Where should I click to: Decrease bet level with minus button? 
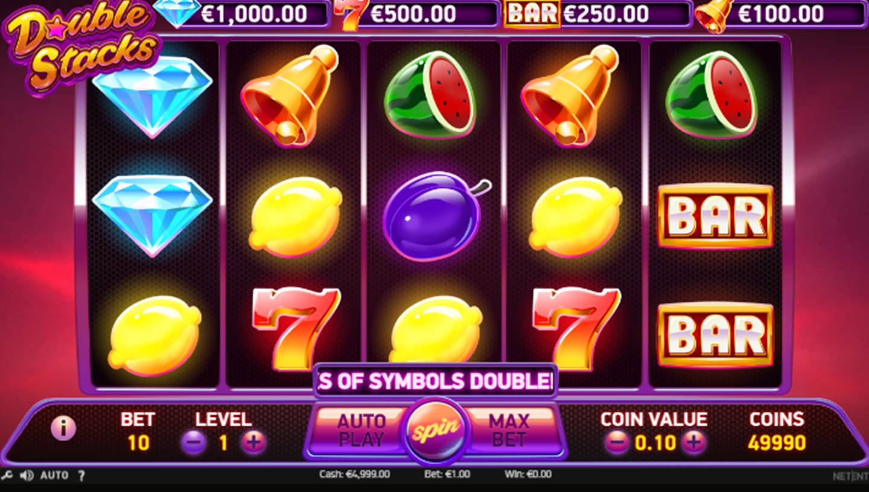(x=194, y=443)
